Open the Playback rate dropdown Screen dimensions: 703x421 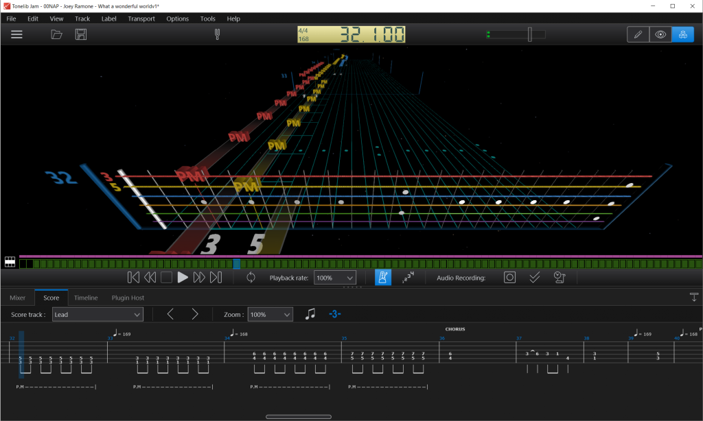[334, 278]
